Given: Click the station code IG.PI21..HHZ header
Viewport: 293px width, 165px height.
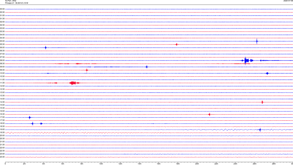Looking at the screenshot, I should pyautogui.click(x=11, y=1).
